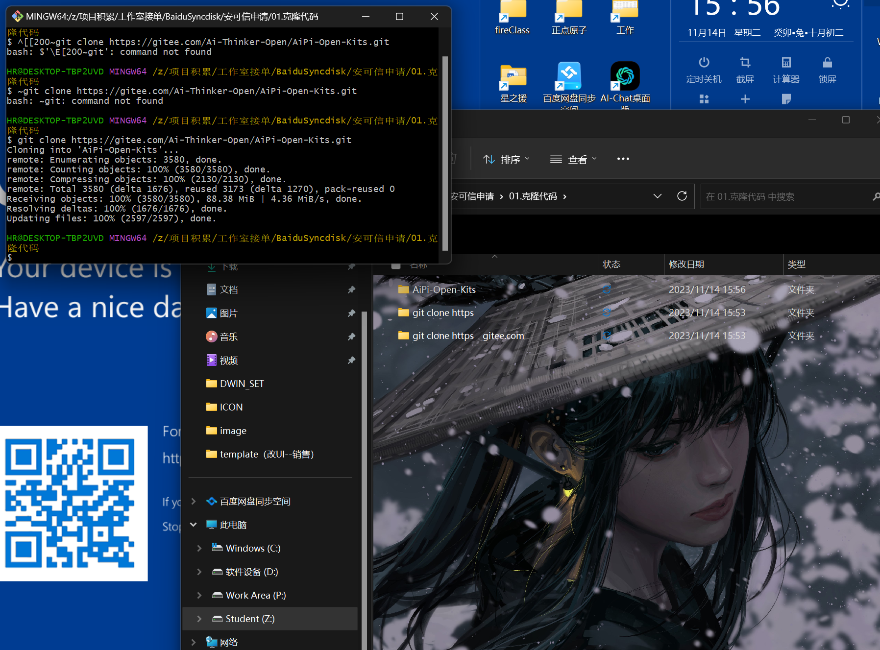The width and height of the screenshot is (880, 650).
Task: Open the 排序 sort dropdown
Action: tap(506, 159)
